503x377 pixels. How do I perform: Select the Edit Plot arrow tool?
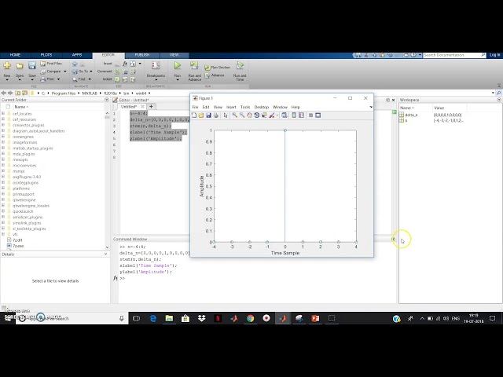[x=226, y=115]
